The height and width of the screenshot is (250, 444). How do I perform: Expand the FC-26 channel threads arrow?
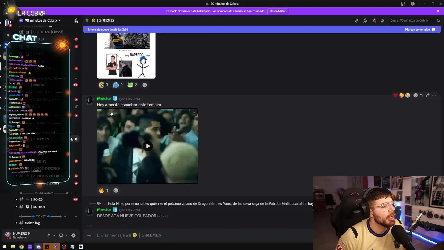[16, 199]
